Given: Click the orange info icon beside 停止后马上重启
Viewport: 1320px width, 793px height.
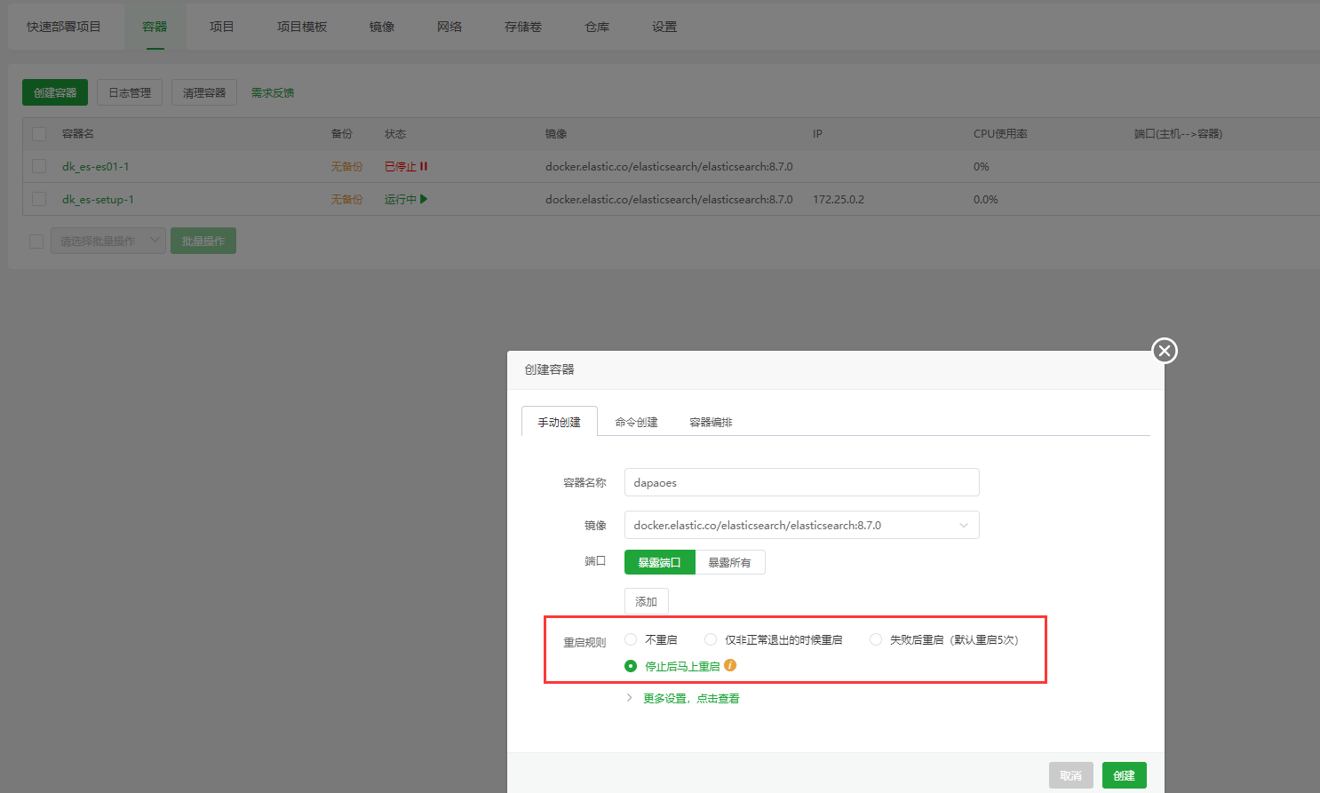Looking at the screenshot, I should click(x=730, y=665).
